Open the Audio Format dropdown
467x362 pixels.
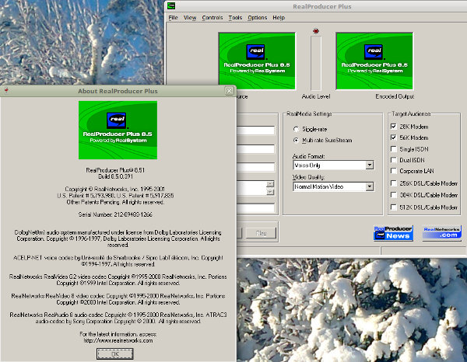tap(370, 165)
